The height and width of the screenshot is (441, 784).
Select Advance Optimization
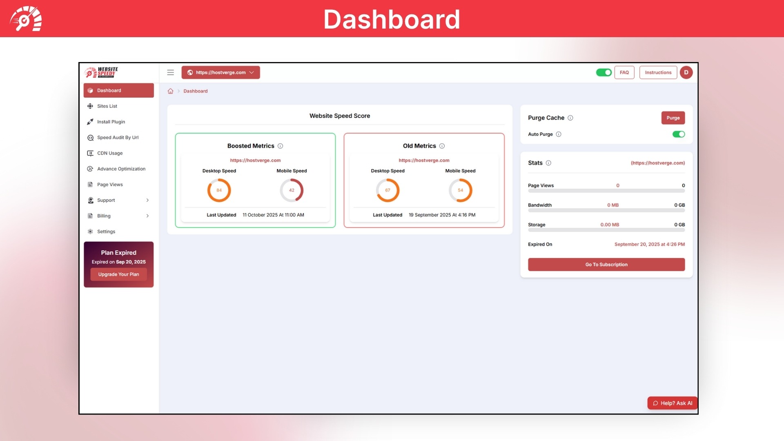[121, 169]
